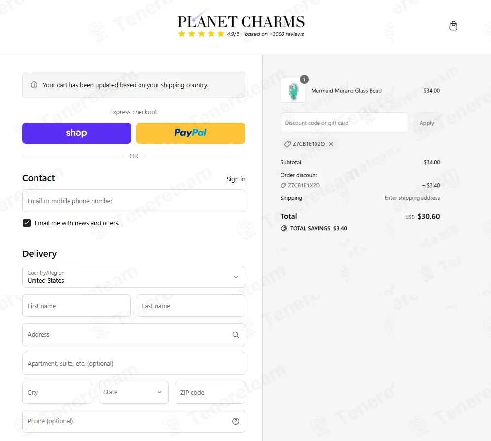
Task: Click the First name input field
Action: [76, 306]
